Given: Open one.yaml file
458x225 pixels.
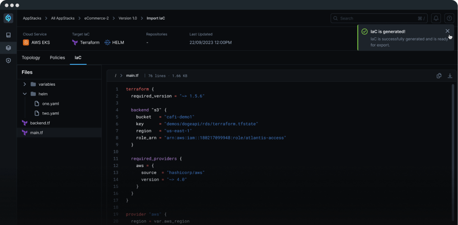Looking at the screenshot, I should tap(51, 104).
